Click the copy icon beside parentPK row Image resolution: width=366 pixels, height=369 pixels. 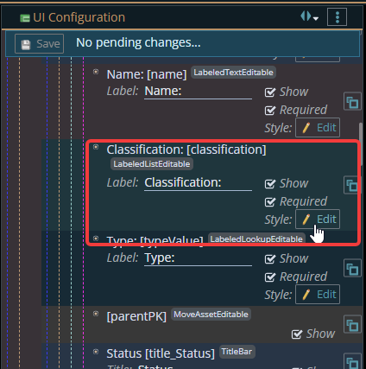coord(352,324)
